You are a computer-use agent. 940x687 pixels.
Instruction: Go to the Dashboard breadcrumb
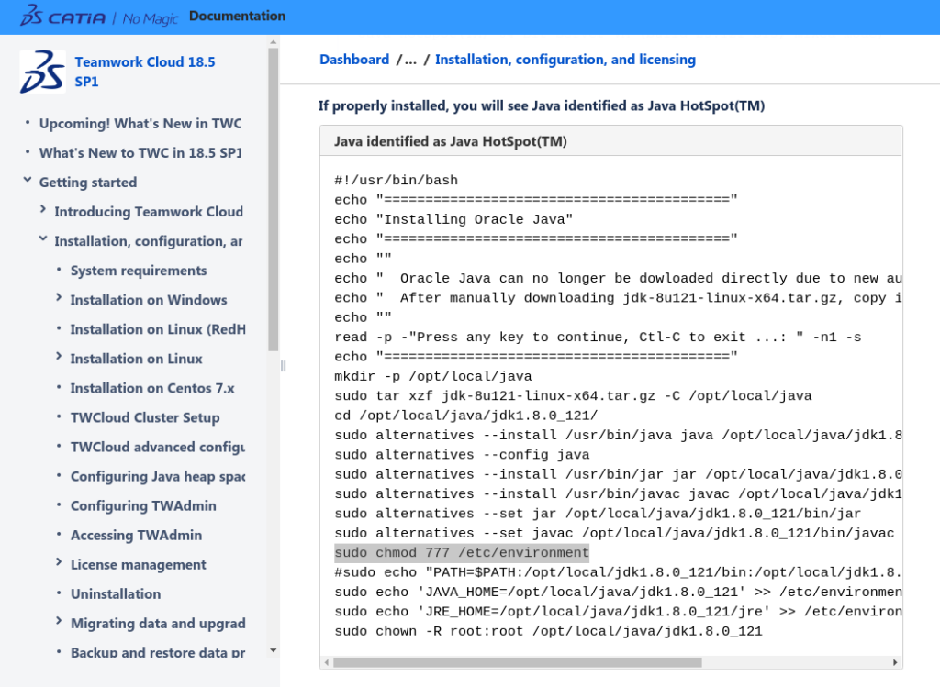point(354,60)
